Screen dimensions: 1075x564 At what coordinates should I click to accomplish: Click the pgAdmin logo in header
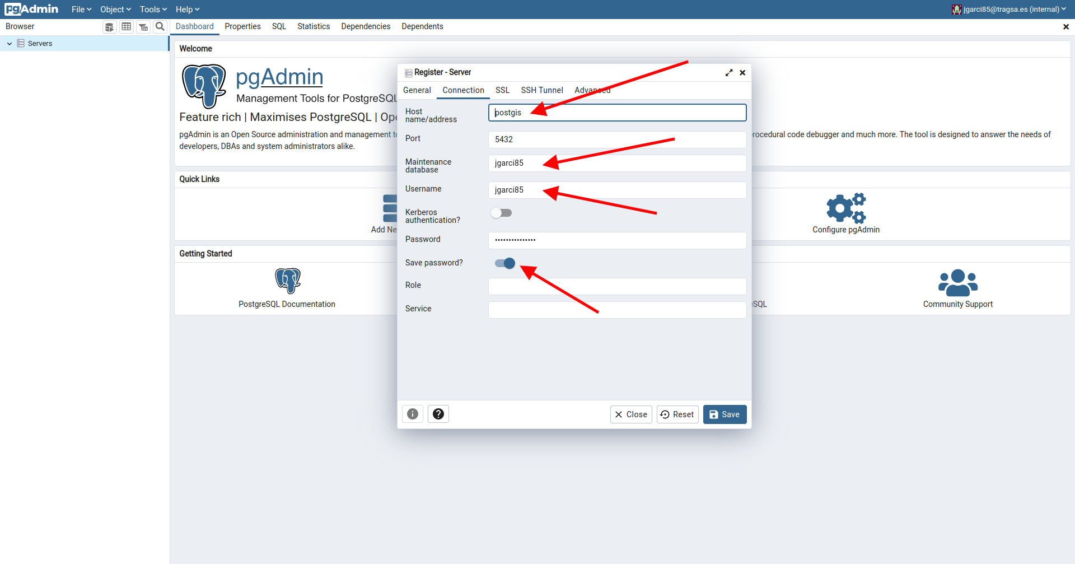[x=32, y=9]
